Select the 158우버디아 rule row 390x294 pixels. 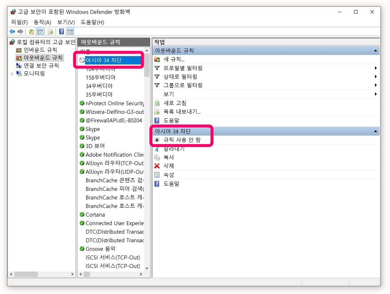tap(101, 77)
